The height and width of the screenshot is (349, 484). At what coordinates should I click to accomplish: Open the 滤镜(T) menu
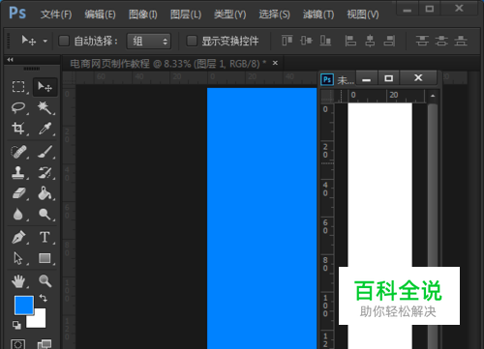click(318, 15)
